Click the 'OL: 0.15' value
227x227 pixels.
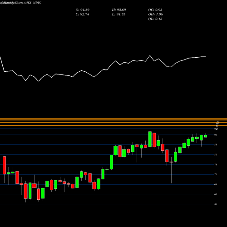[155, 19]
